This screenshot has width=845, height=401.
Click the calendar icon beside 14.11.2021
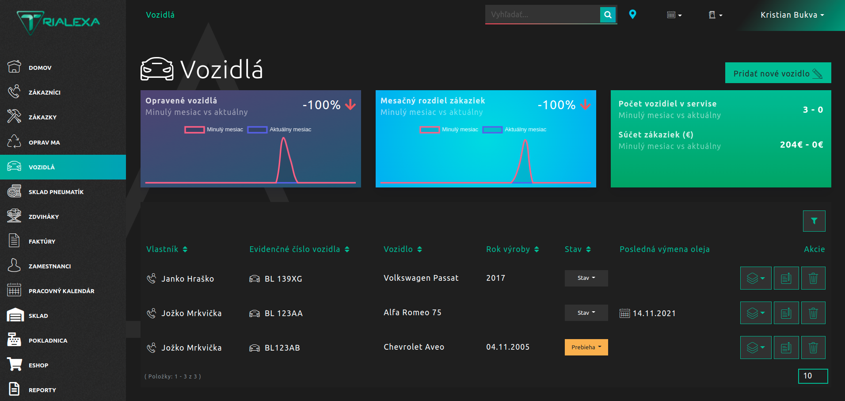point(624,313)
